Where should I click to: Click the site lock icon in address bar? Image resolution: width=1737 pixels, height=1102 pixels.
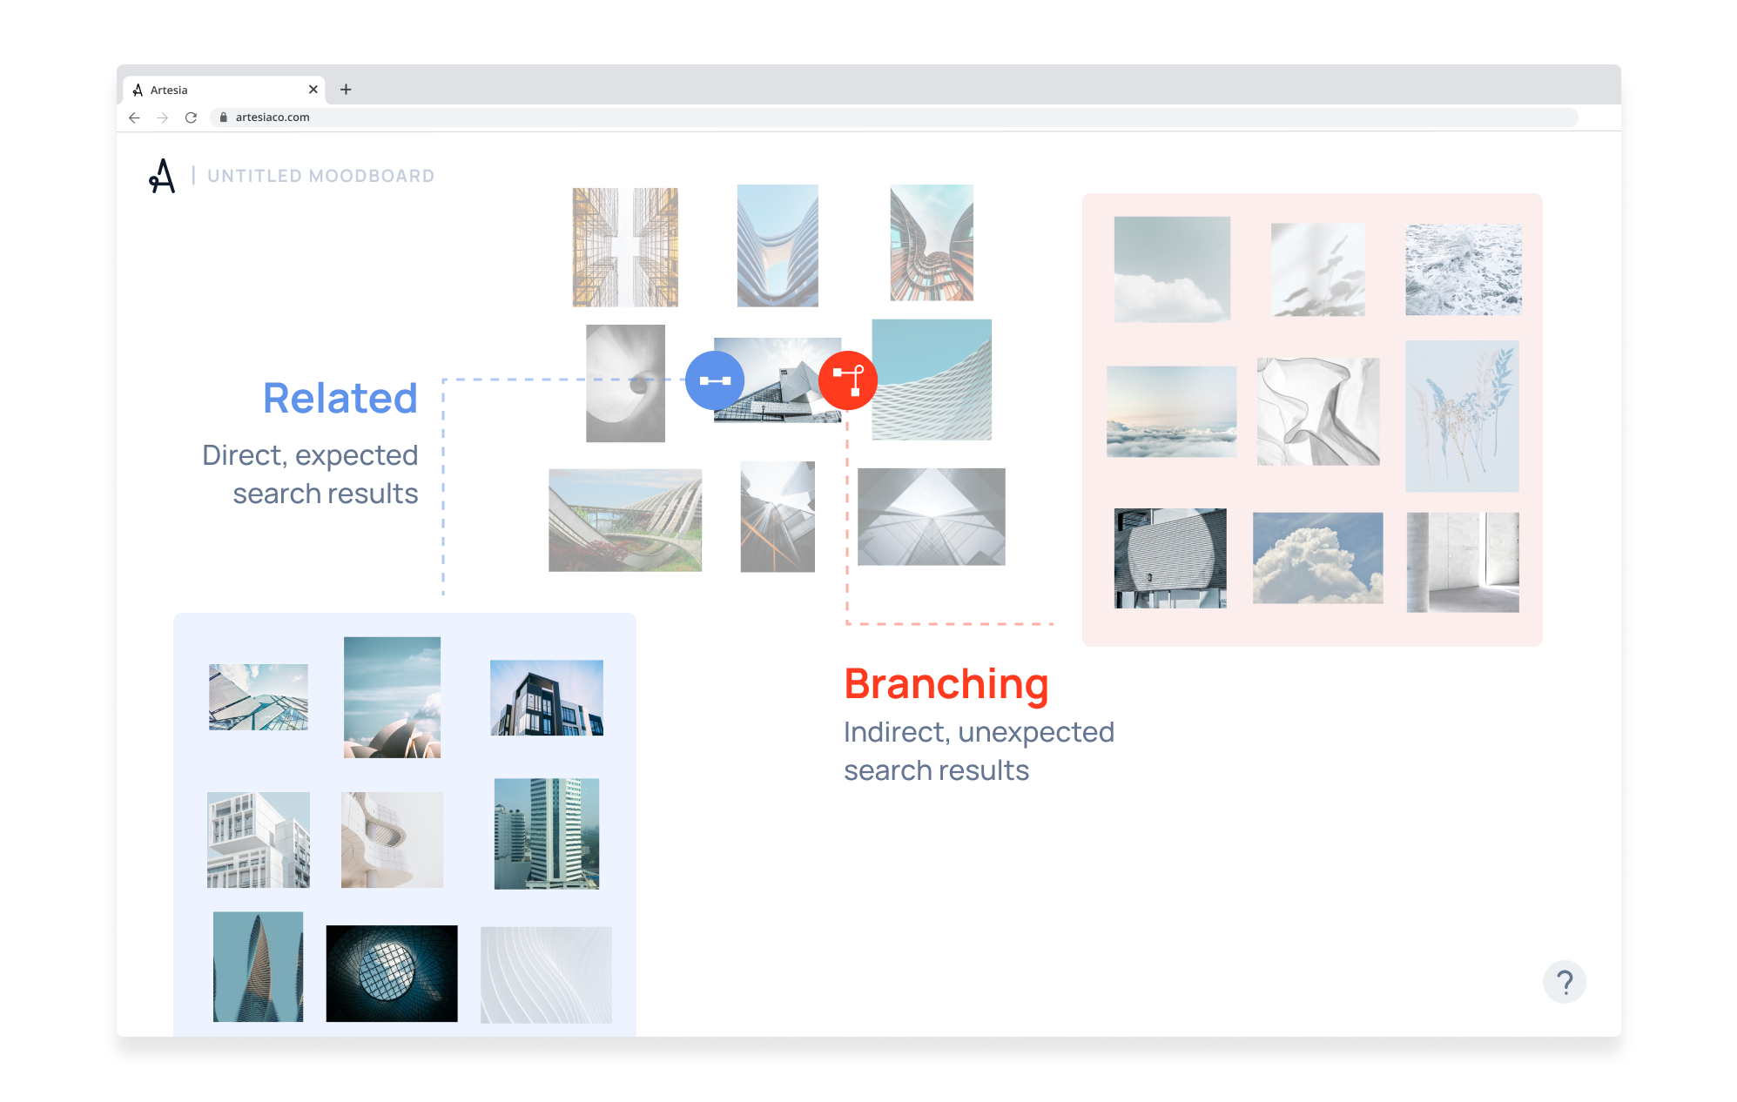224,118
